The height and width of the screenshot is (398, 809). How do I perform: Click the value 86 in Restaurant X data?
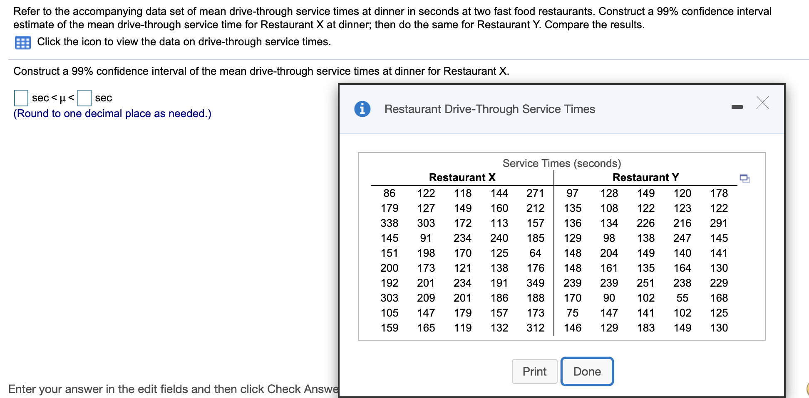tap(390, 193)
